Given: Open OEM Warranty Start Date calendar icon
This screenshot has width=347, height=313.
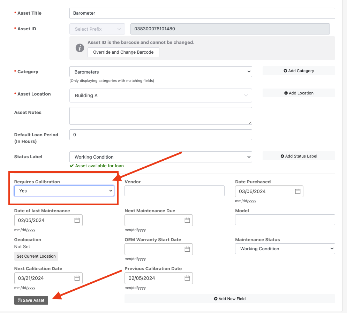Looking at the screenshot, I should [x=187, y=249].
